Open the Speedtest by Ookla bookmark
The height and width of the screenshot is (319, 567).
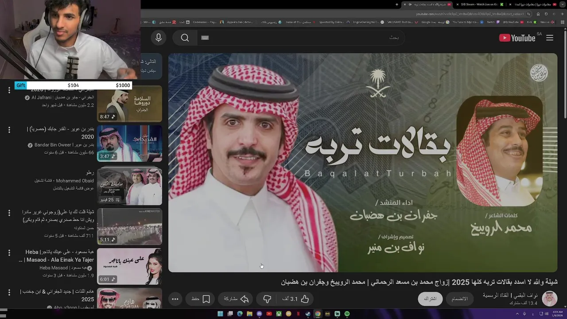click(x=334, y=22)
